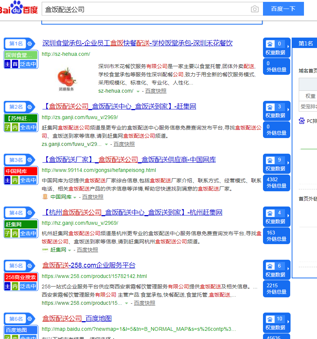The image size is (317, 339).
Task: Expand dropdown arrow after https://www.258.com/product/15...
Action: [x=127, y=303]
